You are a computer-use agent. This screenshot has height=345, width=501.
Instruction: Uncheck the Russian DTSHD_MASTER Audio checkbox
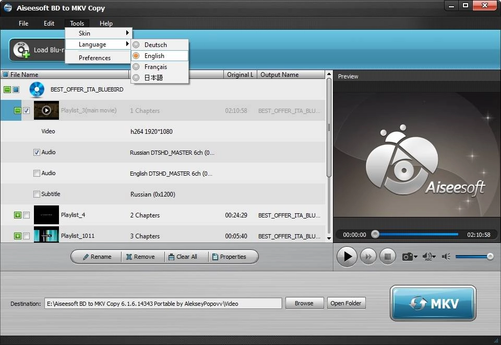point(37,152)
